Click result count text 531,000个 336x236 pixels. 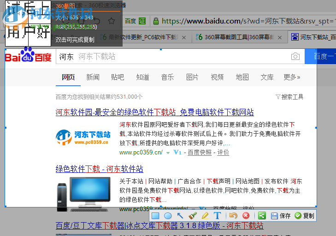pos(130,97)
